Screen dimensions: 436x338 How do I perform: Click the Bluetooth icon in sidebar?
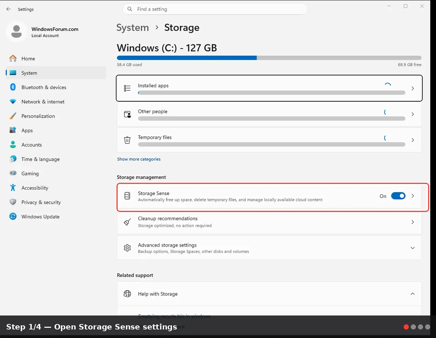(x=13, y=87)
